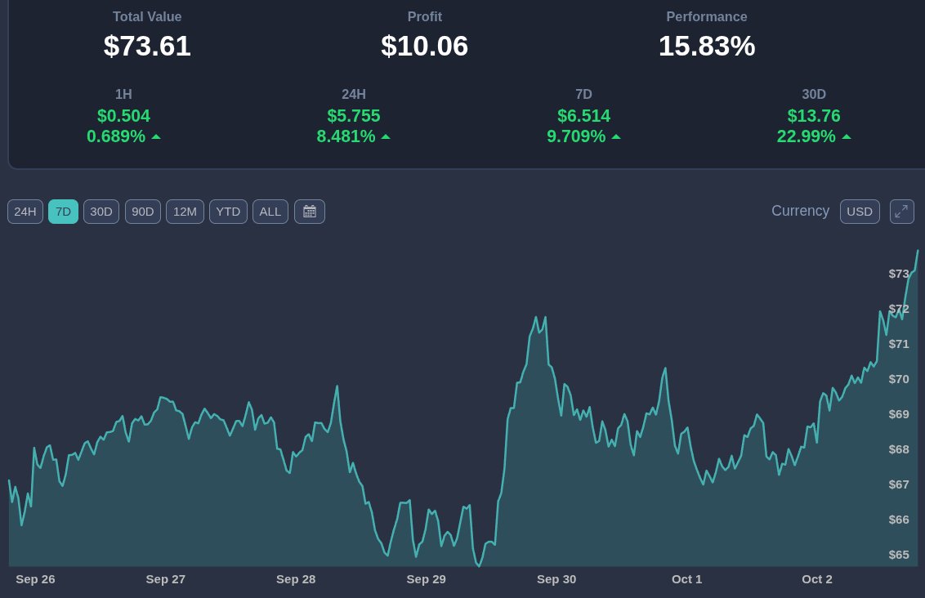
Task: Show year-to-date YTD chart
Action: click(x=228, y=212)
